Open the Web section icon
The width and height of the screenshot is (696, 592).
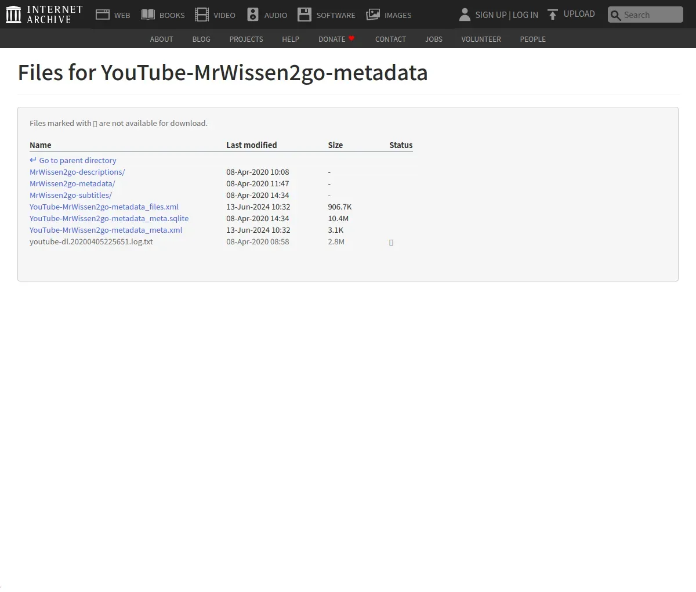tap(103, 15)
